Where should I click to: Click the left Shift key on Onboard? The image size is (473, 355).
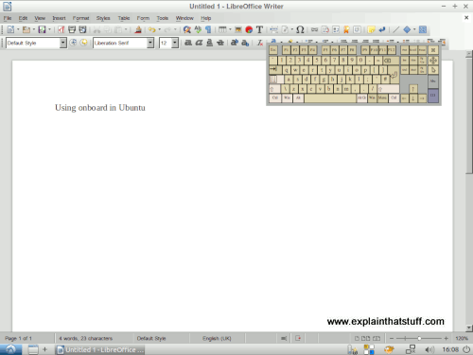coord(274,89)
